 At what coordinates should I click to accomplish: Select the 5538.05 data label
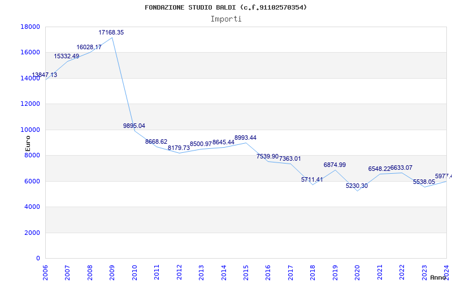pos(424,182)
